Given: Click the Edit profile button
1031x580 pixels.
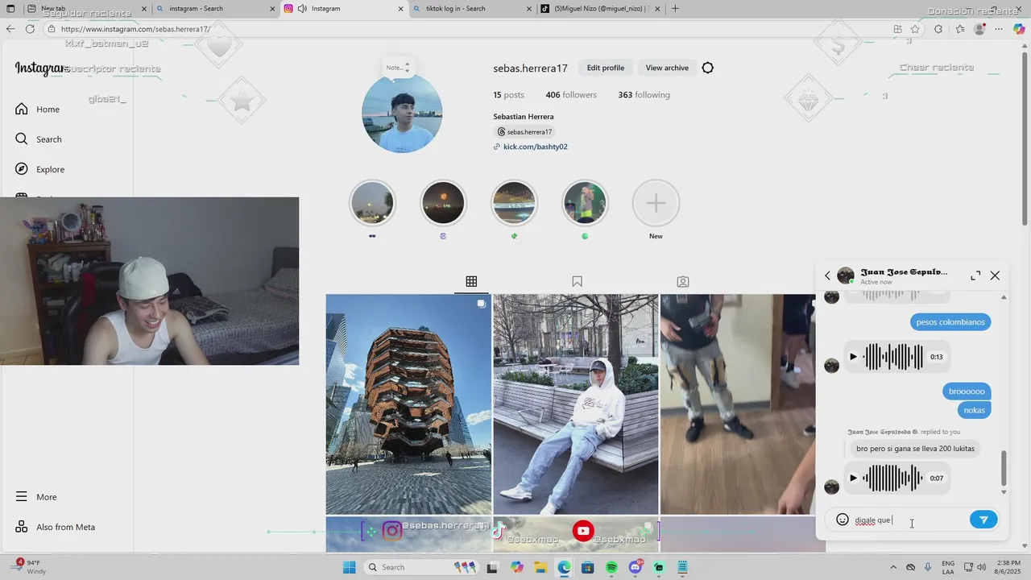Looking at the screenshot, I should [x=606, y=68].
